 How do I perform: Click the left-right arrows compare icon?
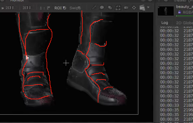[126, 8]
